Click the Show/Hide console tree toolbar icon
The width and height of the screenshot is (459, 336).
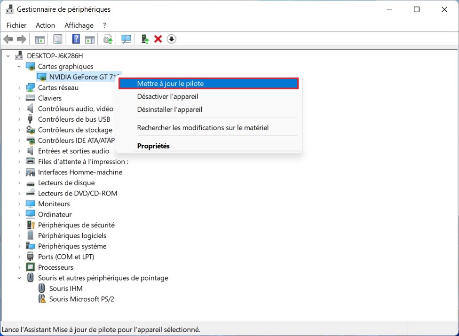click(x=40, y=39)
